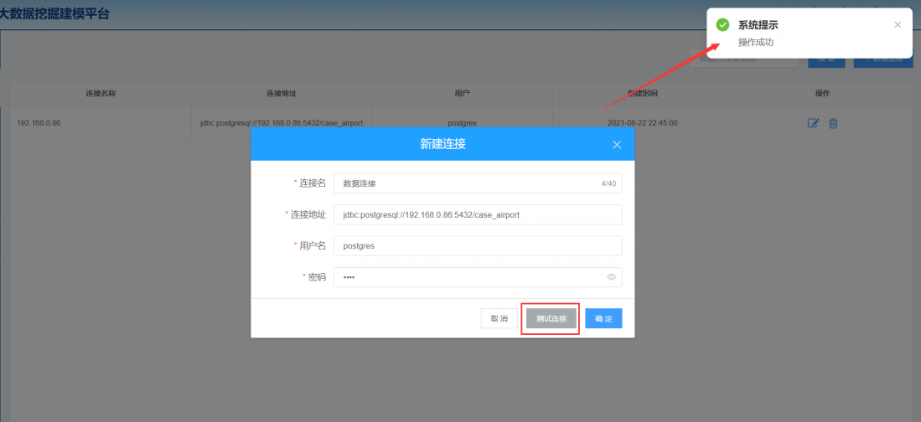Click the edit icon for connection 192.168.0.86
This screenshot has width=921, height=422.
tap(813, 123)
